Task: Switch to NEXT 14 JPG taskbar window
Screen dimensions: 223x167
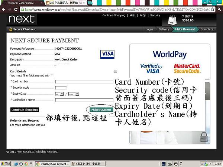Action: (x=88, y=164)
